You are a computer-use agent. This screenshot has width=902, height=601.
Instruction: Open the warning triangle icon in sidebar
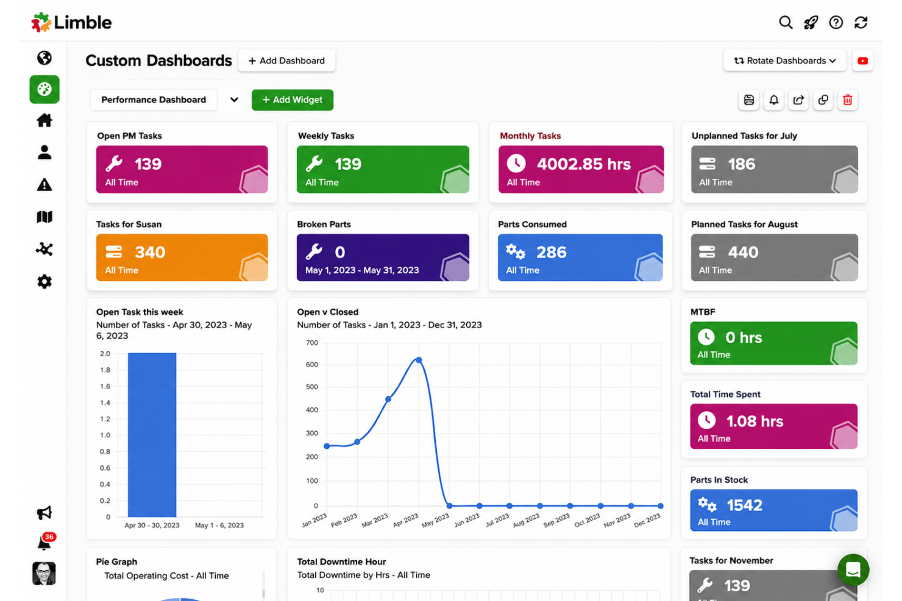(44, 185)
